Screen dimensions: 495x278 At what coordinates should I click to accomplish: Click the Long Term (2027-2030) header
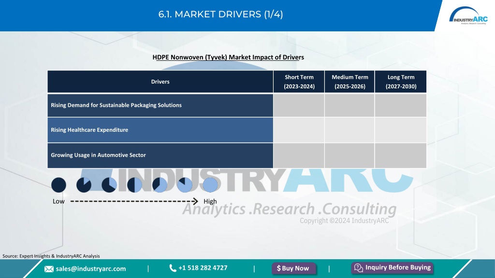coord(401,82)
